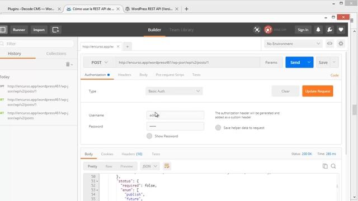Collapse line 53 enum fold arrow
This screenshot has width=358, height=201.
[x=97, y=190]
